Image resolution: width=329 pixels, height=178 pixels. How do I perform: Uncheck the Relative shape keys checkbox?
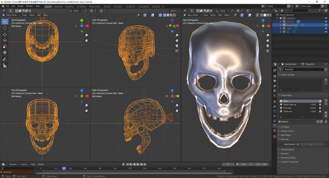click(x=280, y=122)
